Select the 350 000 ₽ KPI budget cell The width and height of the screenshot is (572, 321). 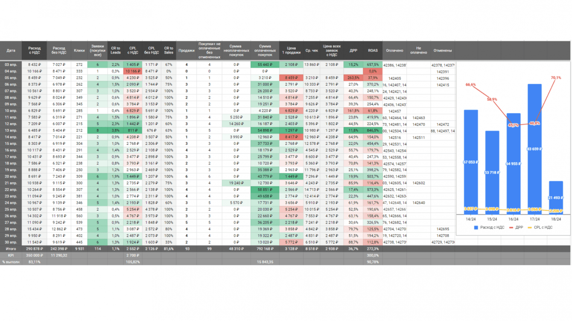[x=35, y=255]
